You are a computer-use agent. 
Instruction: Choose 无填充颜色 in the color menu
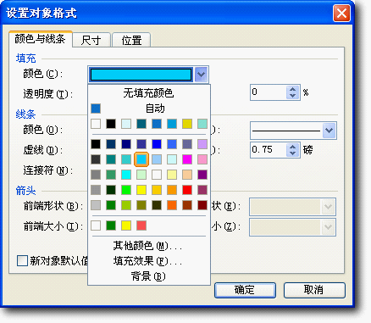(x=149, y=93)
